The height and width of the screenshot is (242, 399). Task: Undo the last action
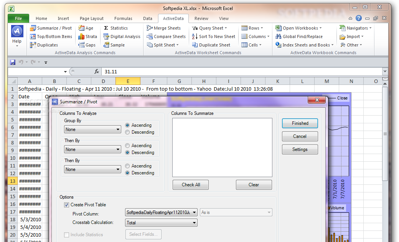[21, 62]
